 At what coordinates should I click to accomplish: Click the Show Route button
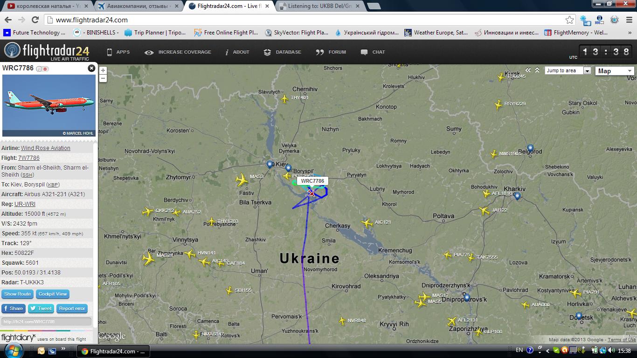[x=18, y=294]
